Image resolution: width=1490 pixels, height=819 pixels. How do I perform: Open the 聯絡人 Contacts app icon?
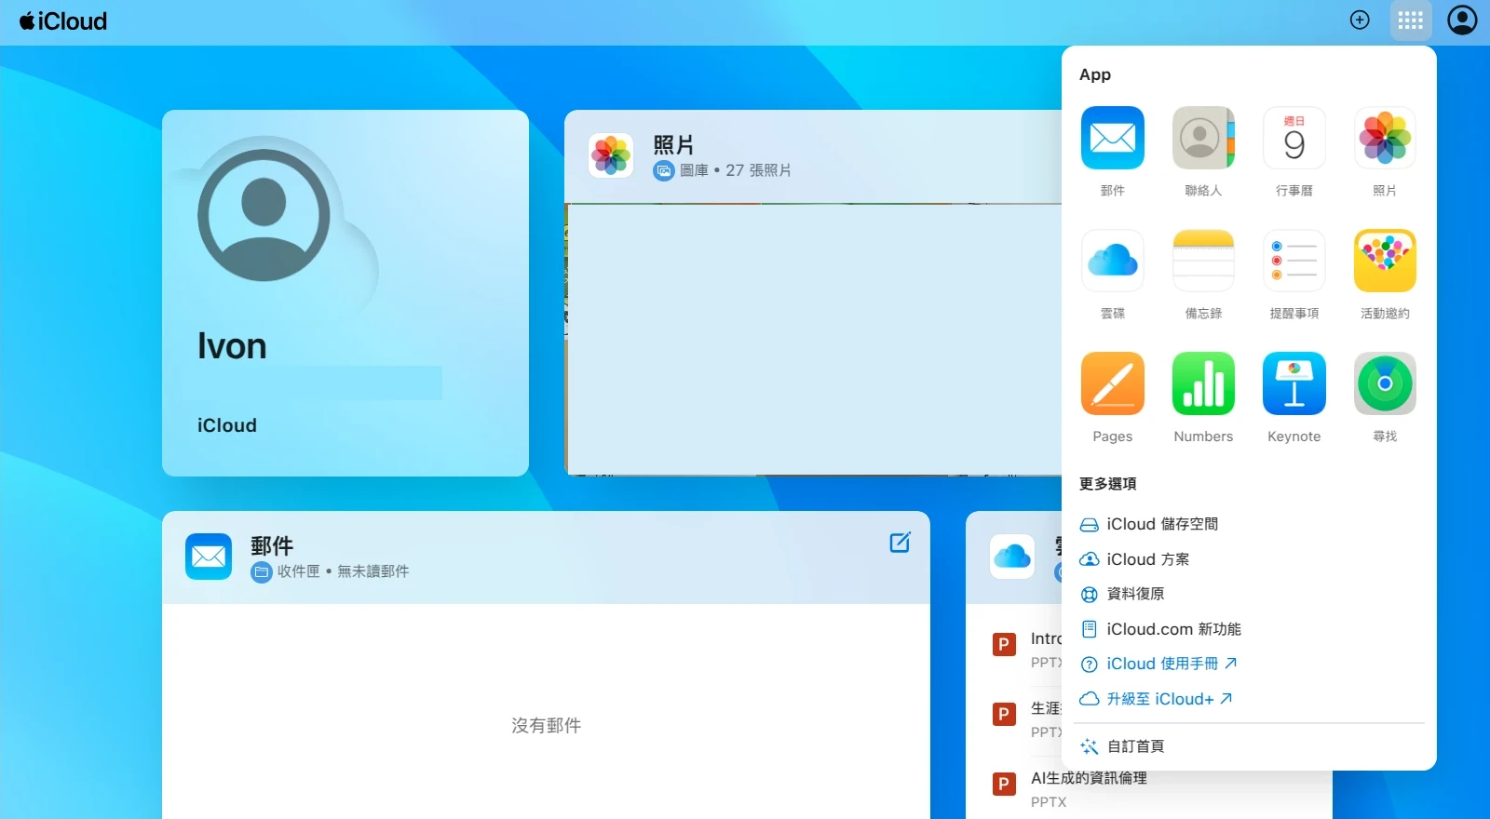pos(1203,138)
